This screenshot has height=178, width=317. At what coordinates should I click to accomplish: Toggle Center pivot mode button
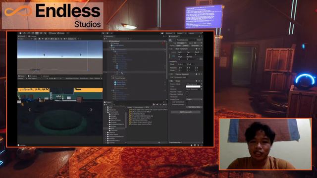click(x=53, y=33)
